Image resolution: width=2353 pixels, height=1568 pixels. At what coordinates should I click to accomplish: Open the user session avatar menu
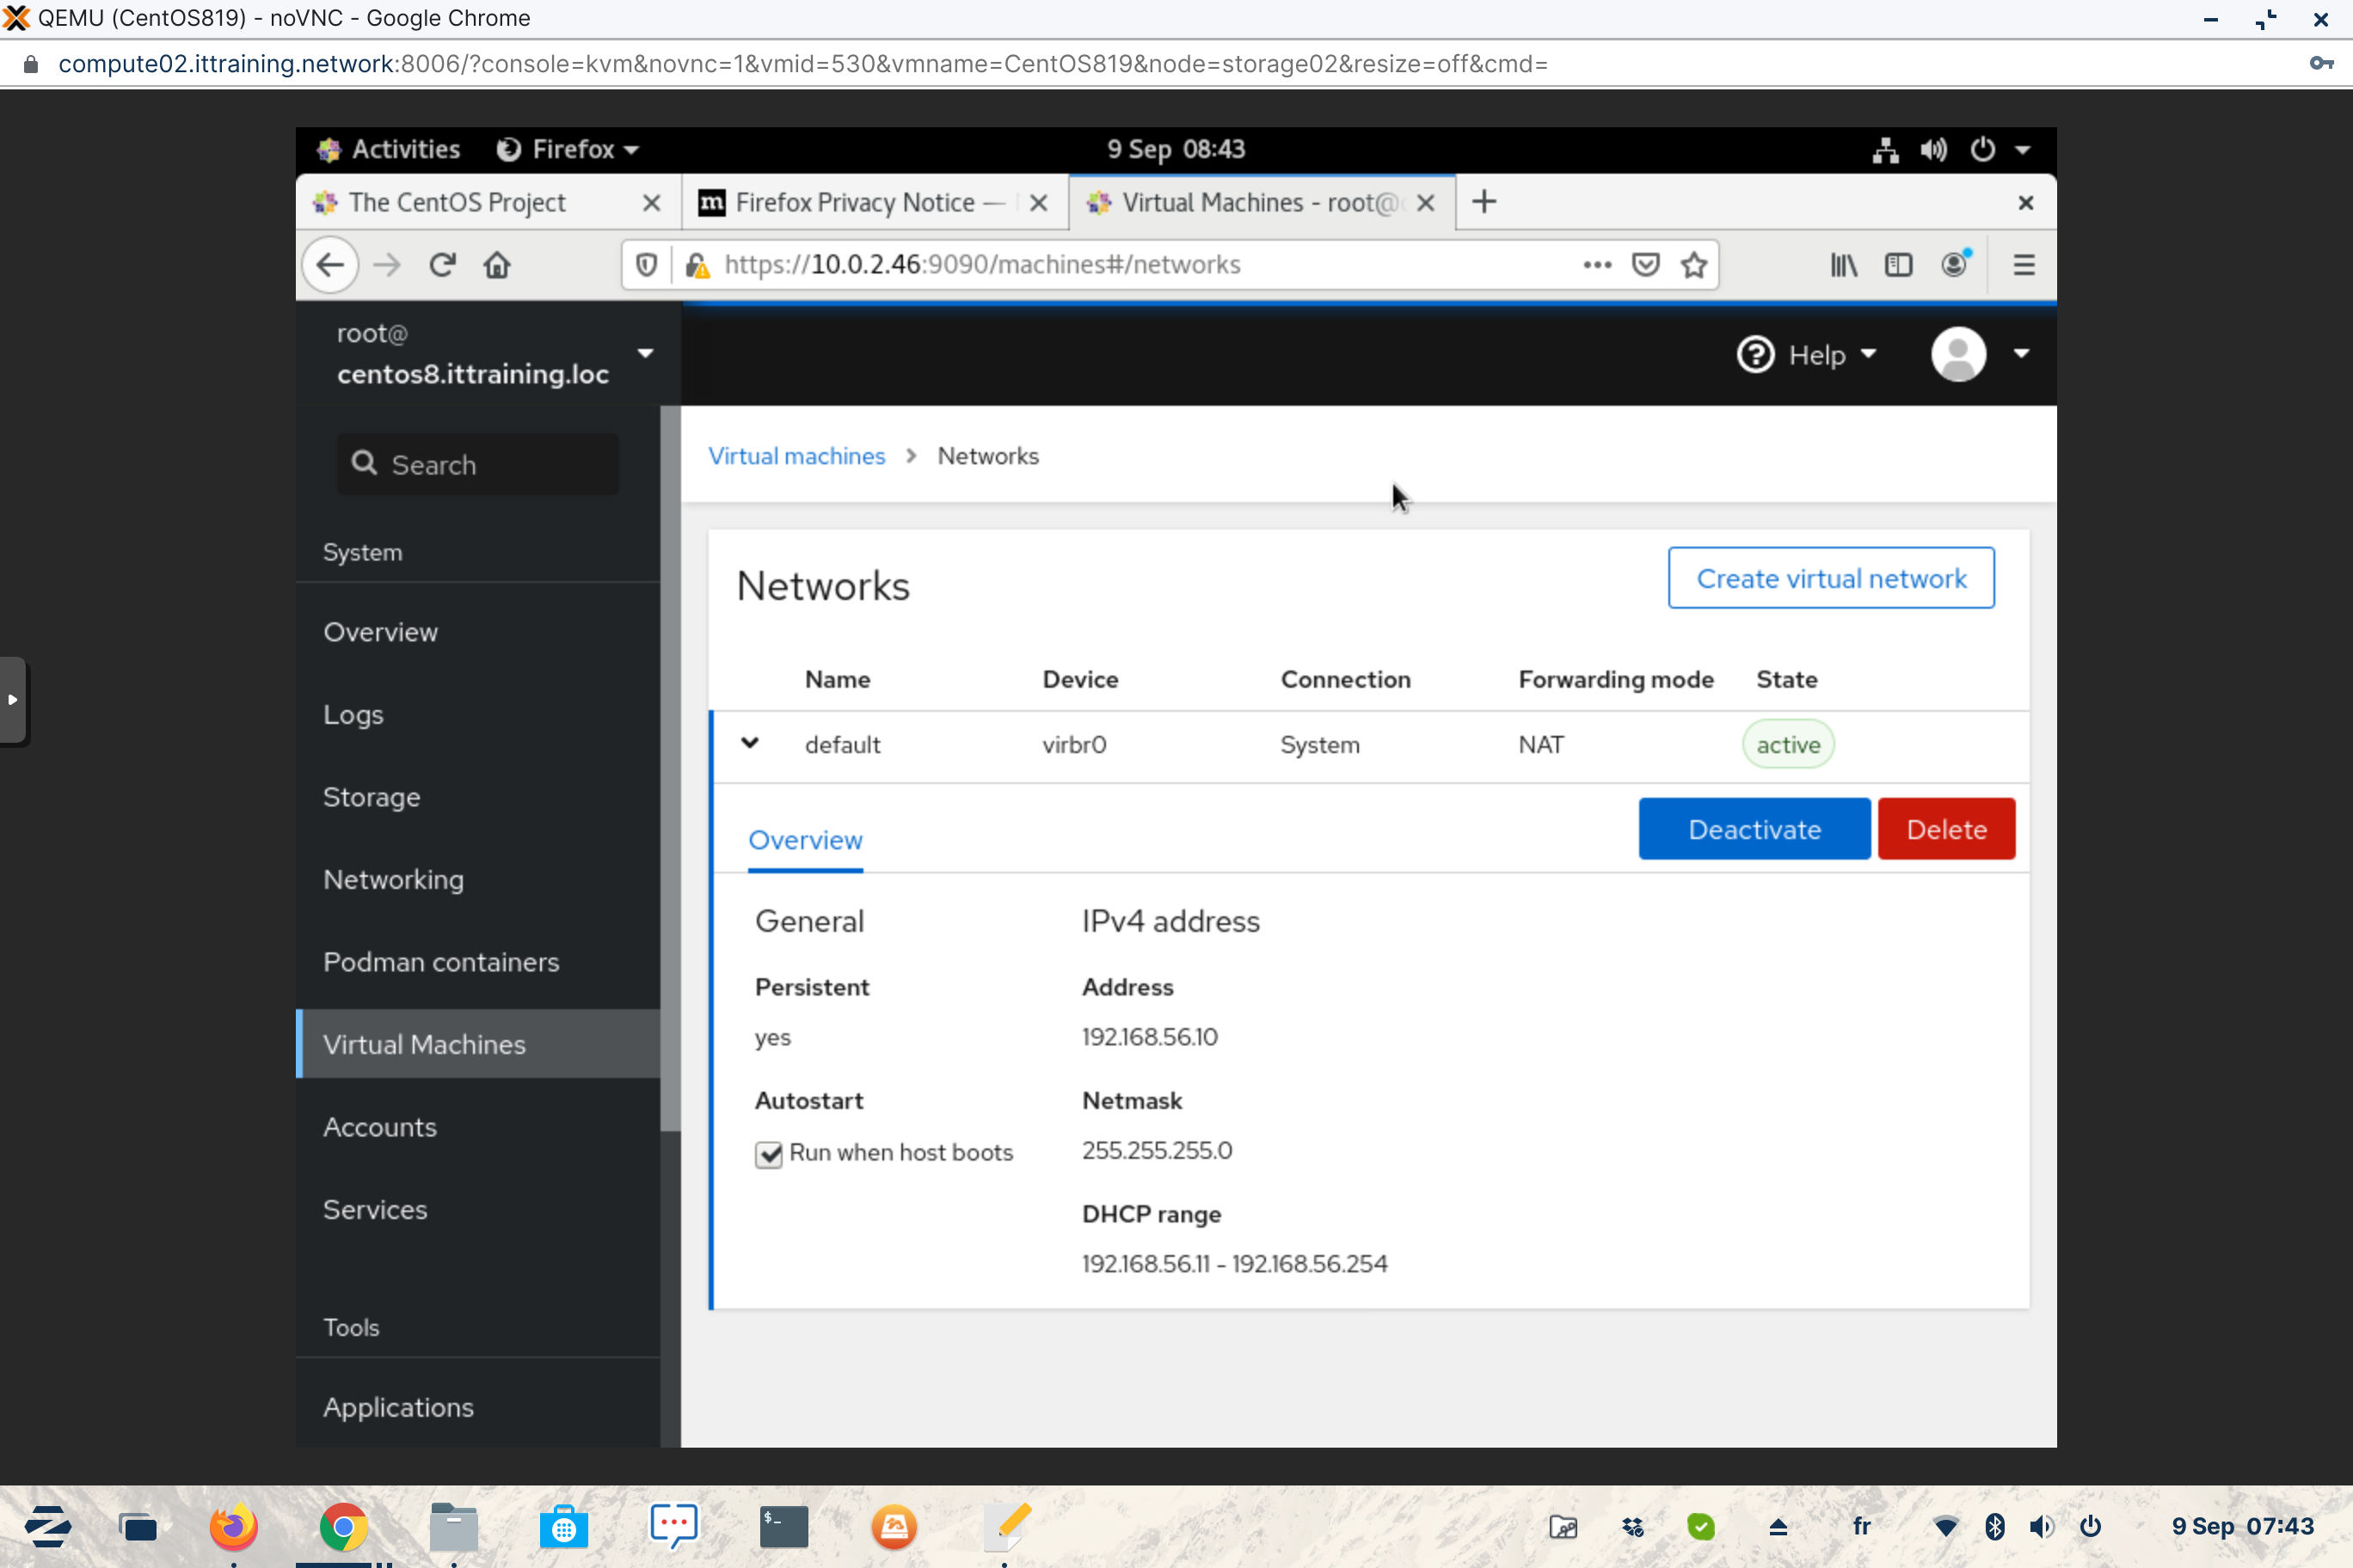(1980, 354)
